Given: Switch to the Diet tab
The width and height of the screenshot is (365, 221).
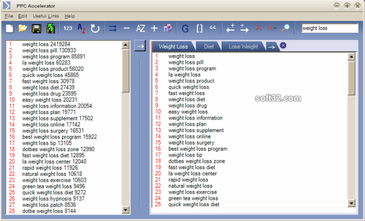Looking at the screenshot, I should click(209, 46).
